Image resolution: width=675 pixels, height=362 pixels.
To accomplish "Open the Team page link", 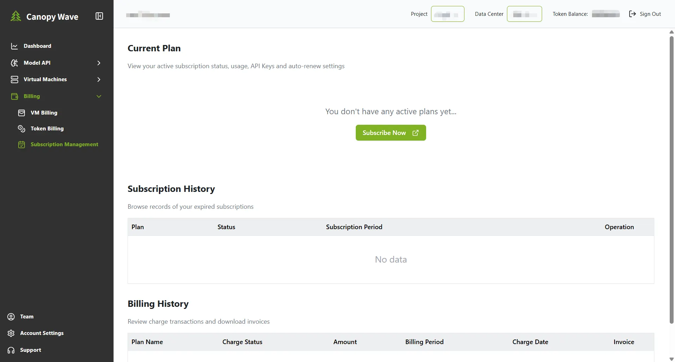I will (x=27, y=317).
